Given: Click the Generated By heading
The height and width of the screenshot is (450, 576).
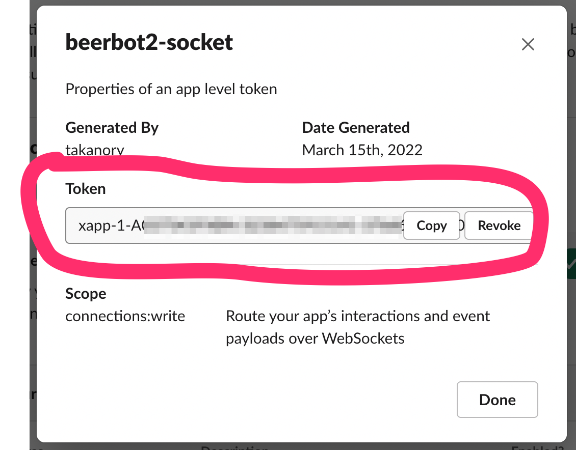Looking at the screenshot, I should 112,127.
